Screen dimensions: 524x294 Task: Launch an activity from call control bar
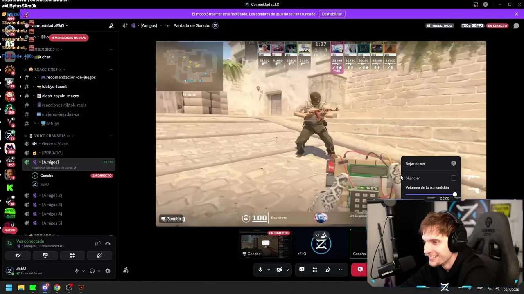[315, 270]
